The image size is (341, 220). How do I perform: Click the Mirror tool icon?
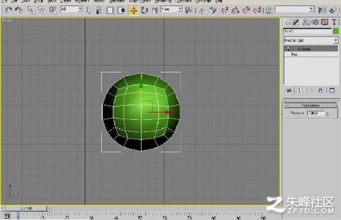click(322, 10)
